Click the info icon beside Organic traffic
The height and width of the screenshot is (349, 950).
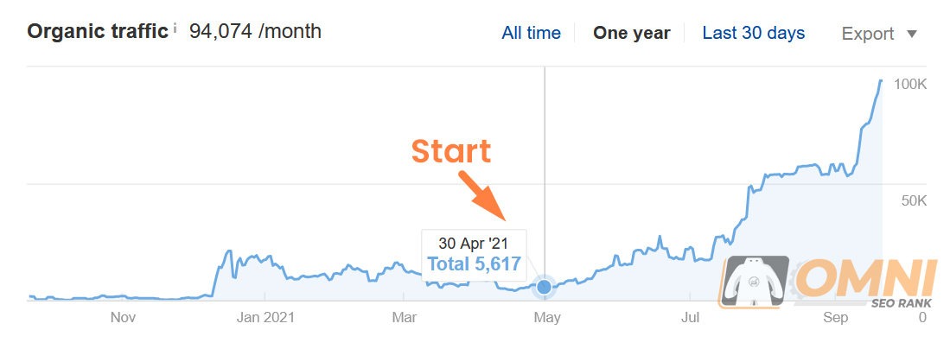175,28
